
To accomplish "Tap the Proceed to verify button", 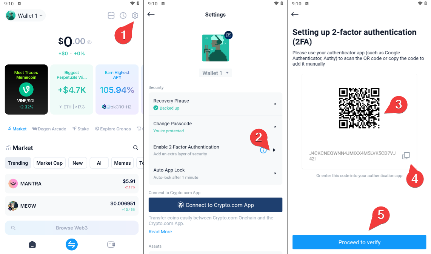I will coord(359,242).
